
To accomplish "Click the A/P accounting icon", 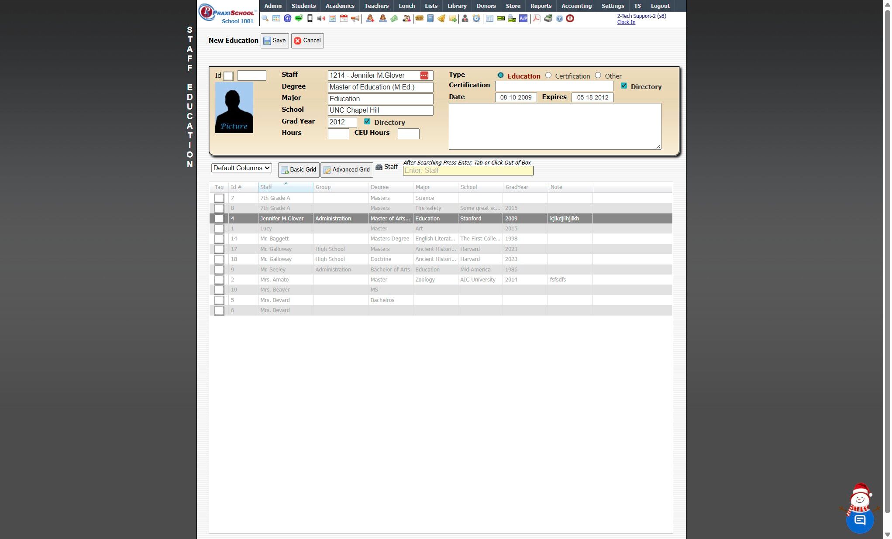I will (x=523, y=18).
